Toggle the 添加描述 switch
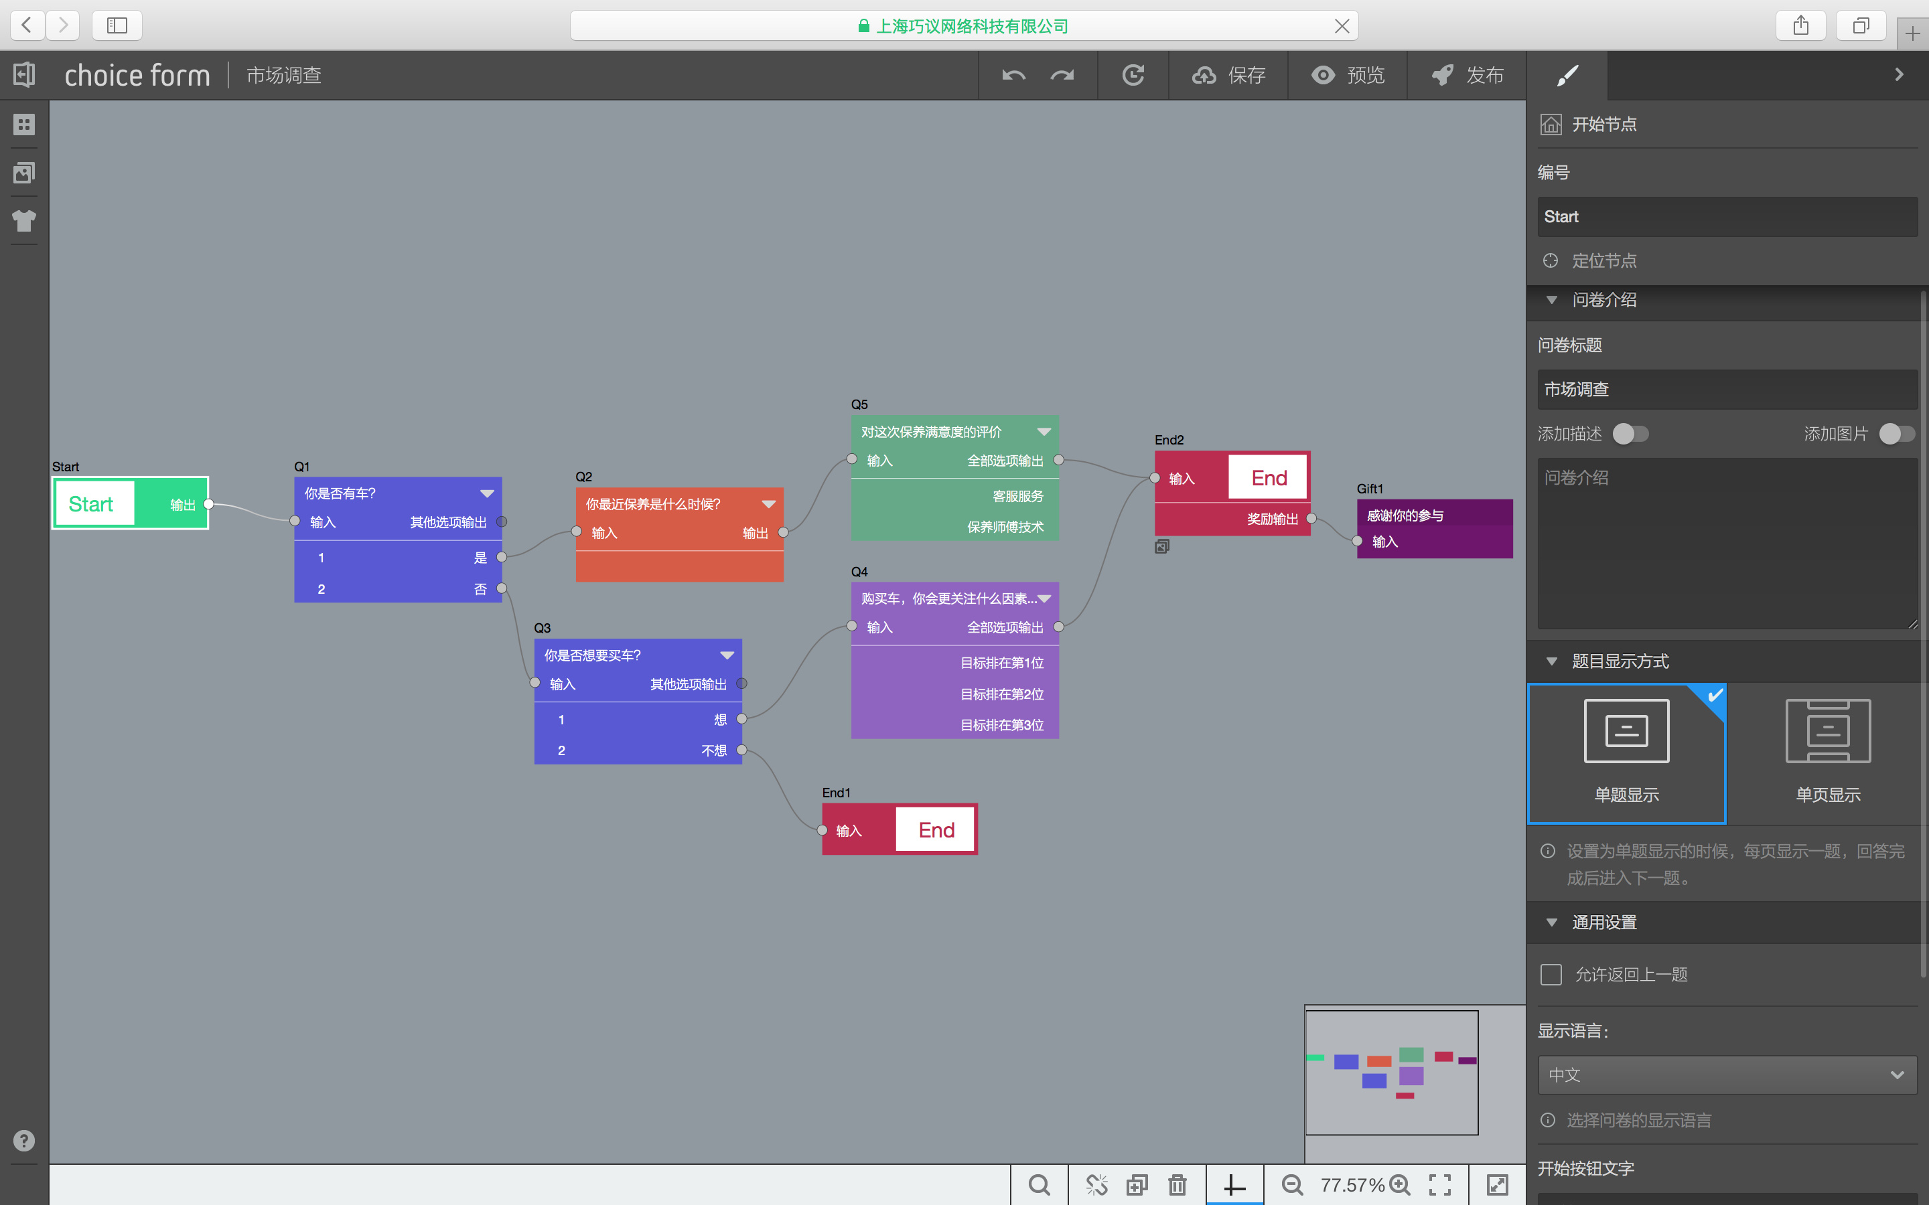Image resolution: width=1929 pixels, height=1205 pixels. [x=1630, y=434]
